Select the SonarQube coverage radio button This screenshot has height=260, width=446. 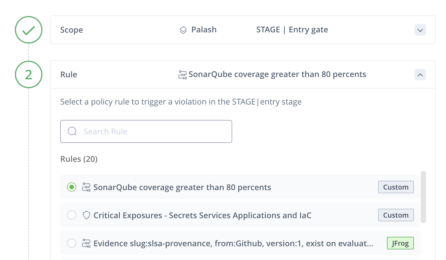[x=72, y=187]
